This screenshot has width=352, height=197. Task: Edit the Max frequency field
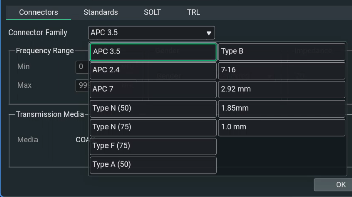tap(82, 85)
